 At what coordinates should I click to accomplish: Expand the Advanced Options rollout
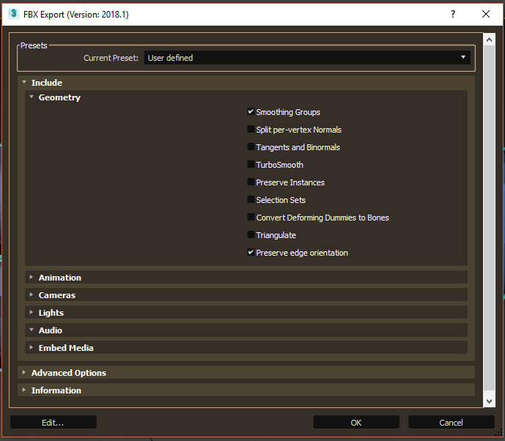click(68, 373)
